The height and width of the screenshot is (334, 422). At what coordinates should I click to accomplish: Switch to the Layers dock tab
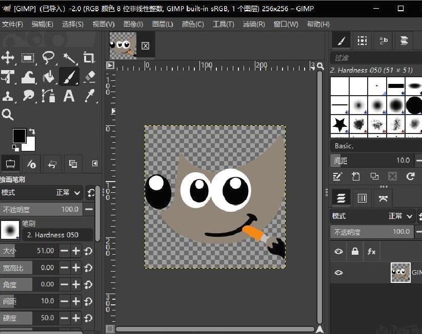pyautogui.click(x=341, y=198)
